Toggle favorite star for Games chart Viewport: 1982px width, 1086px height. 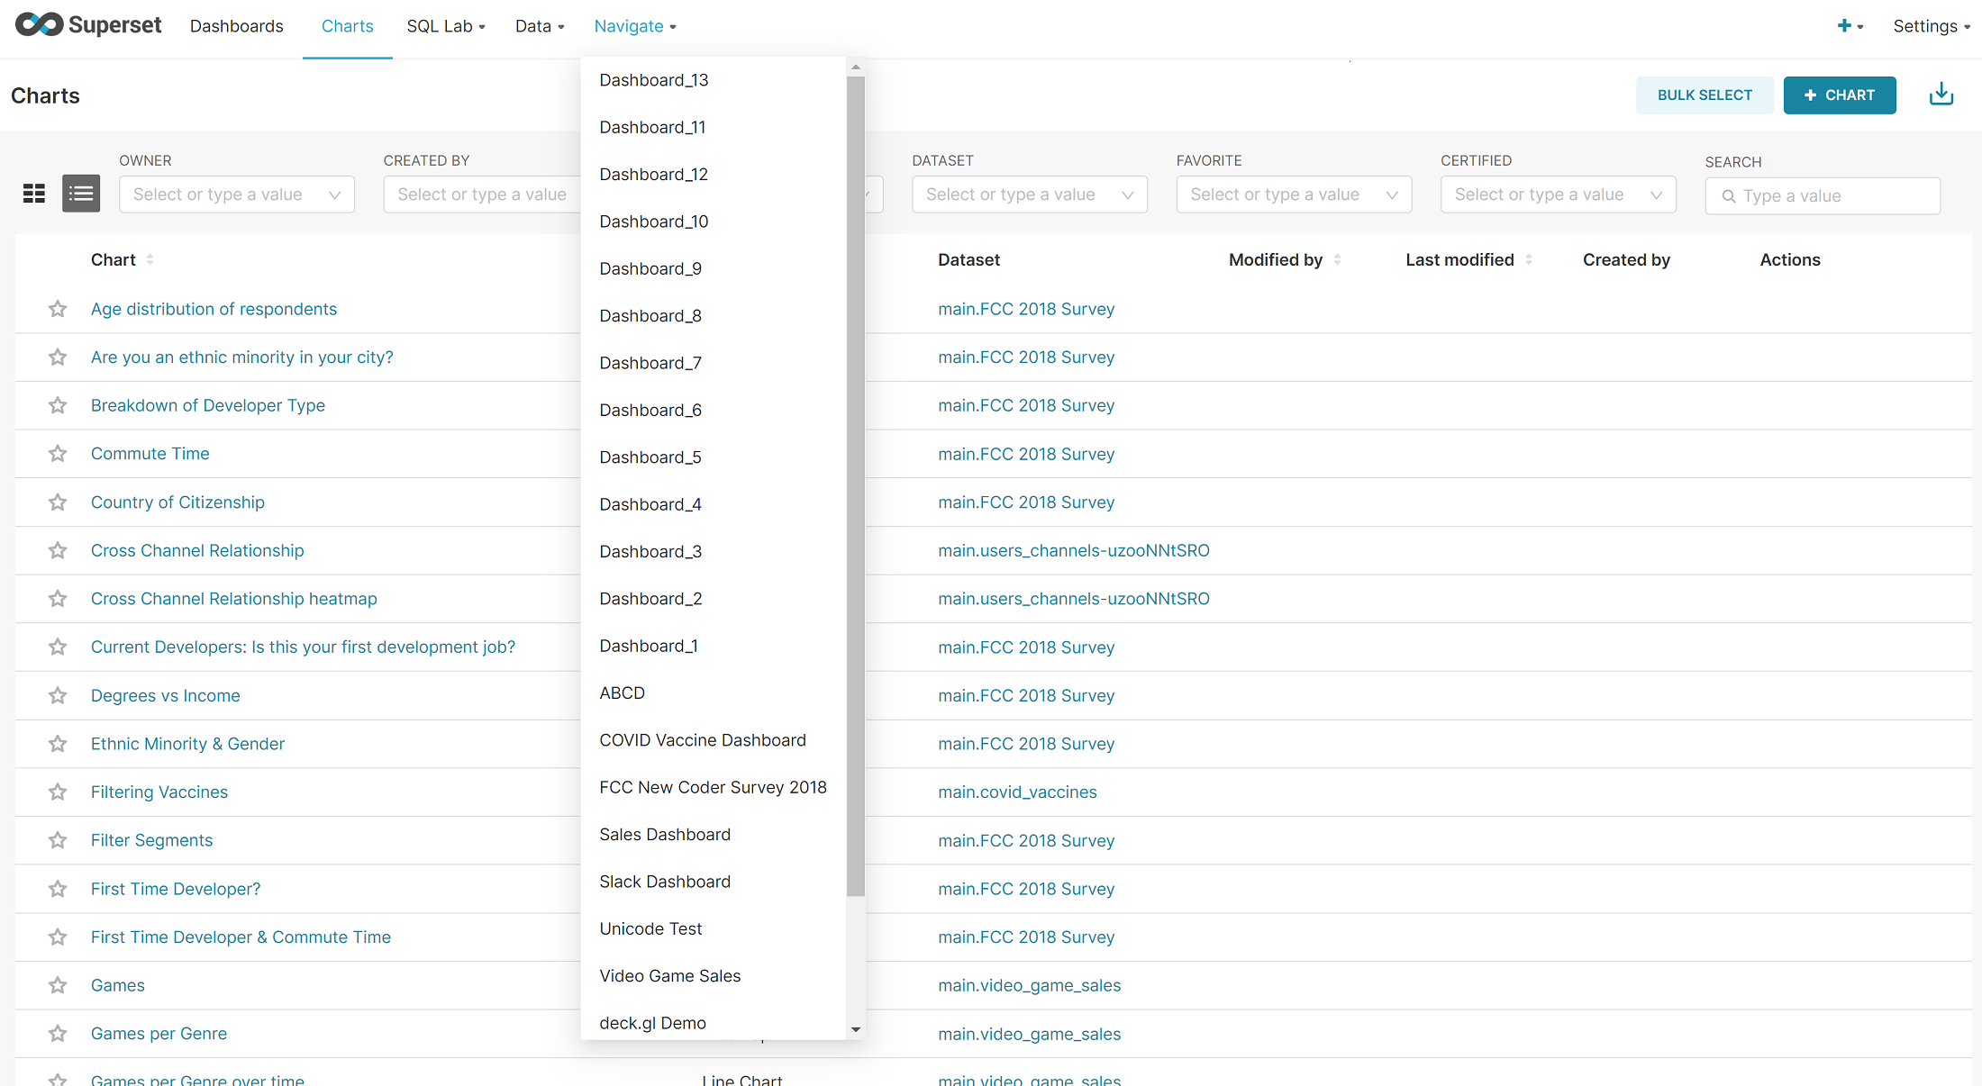point(58,985)
